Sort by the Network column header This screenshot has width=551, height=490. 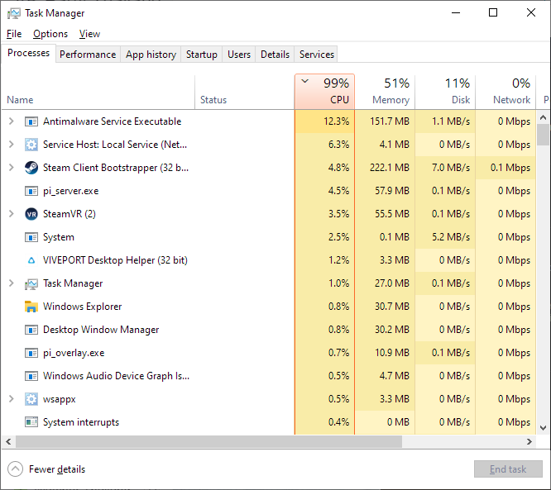coord(505,92)
